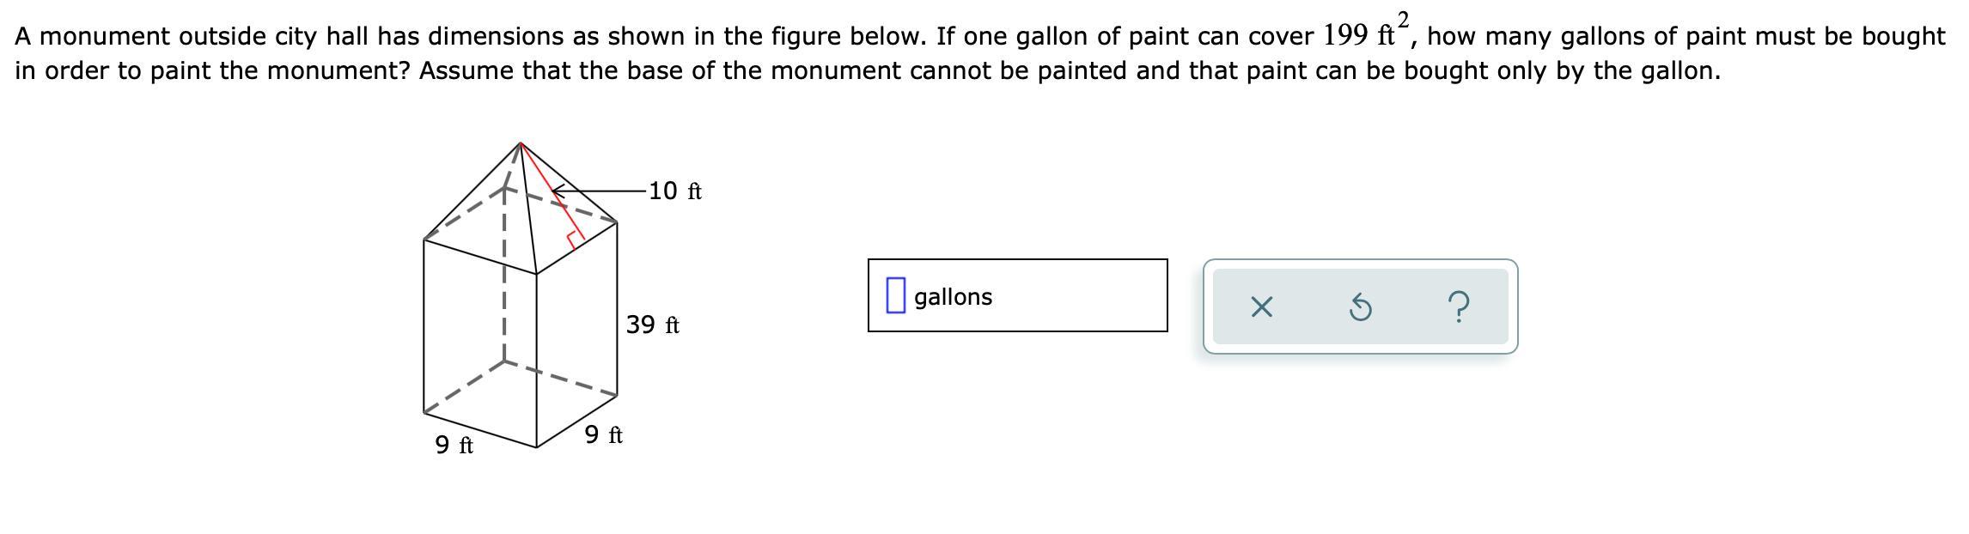
Task: Click the bottom front corner of the prism
Action: tap(536, 447)
